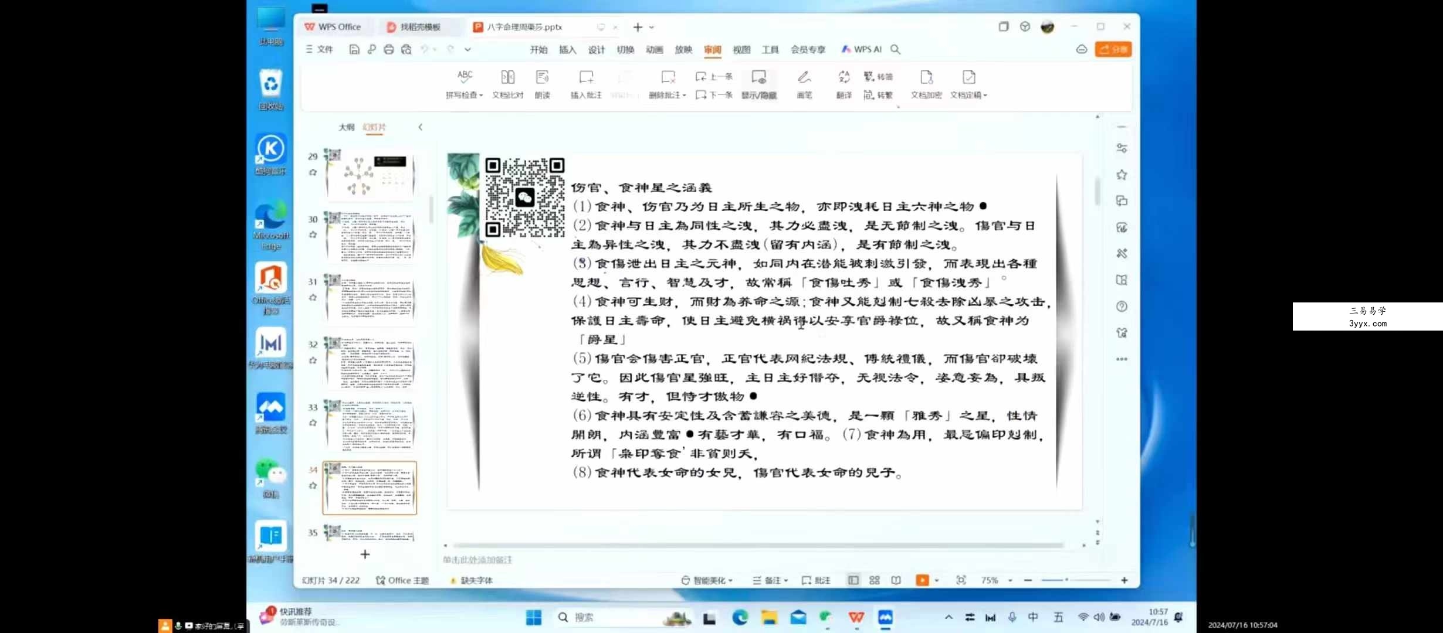Undo last action
The height and width of the screenshot is (633, 1443).
425,49
